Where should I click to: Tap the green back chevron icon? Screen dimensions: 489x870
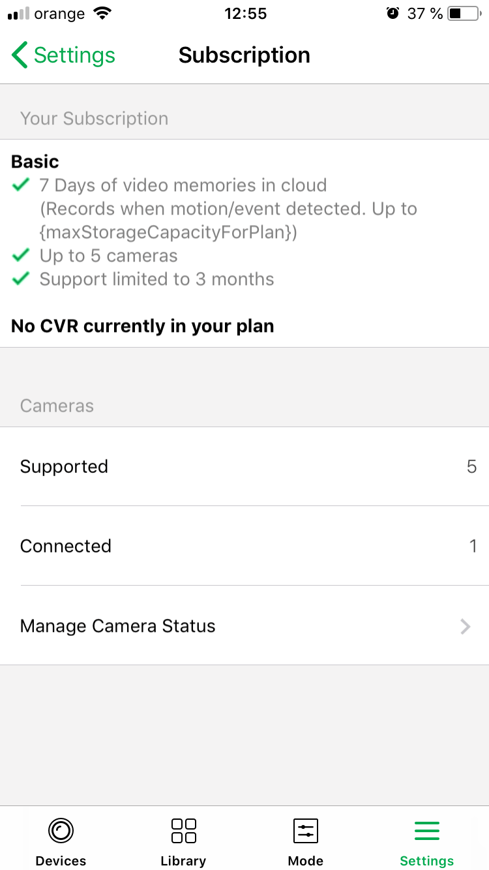(20, 55)
